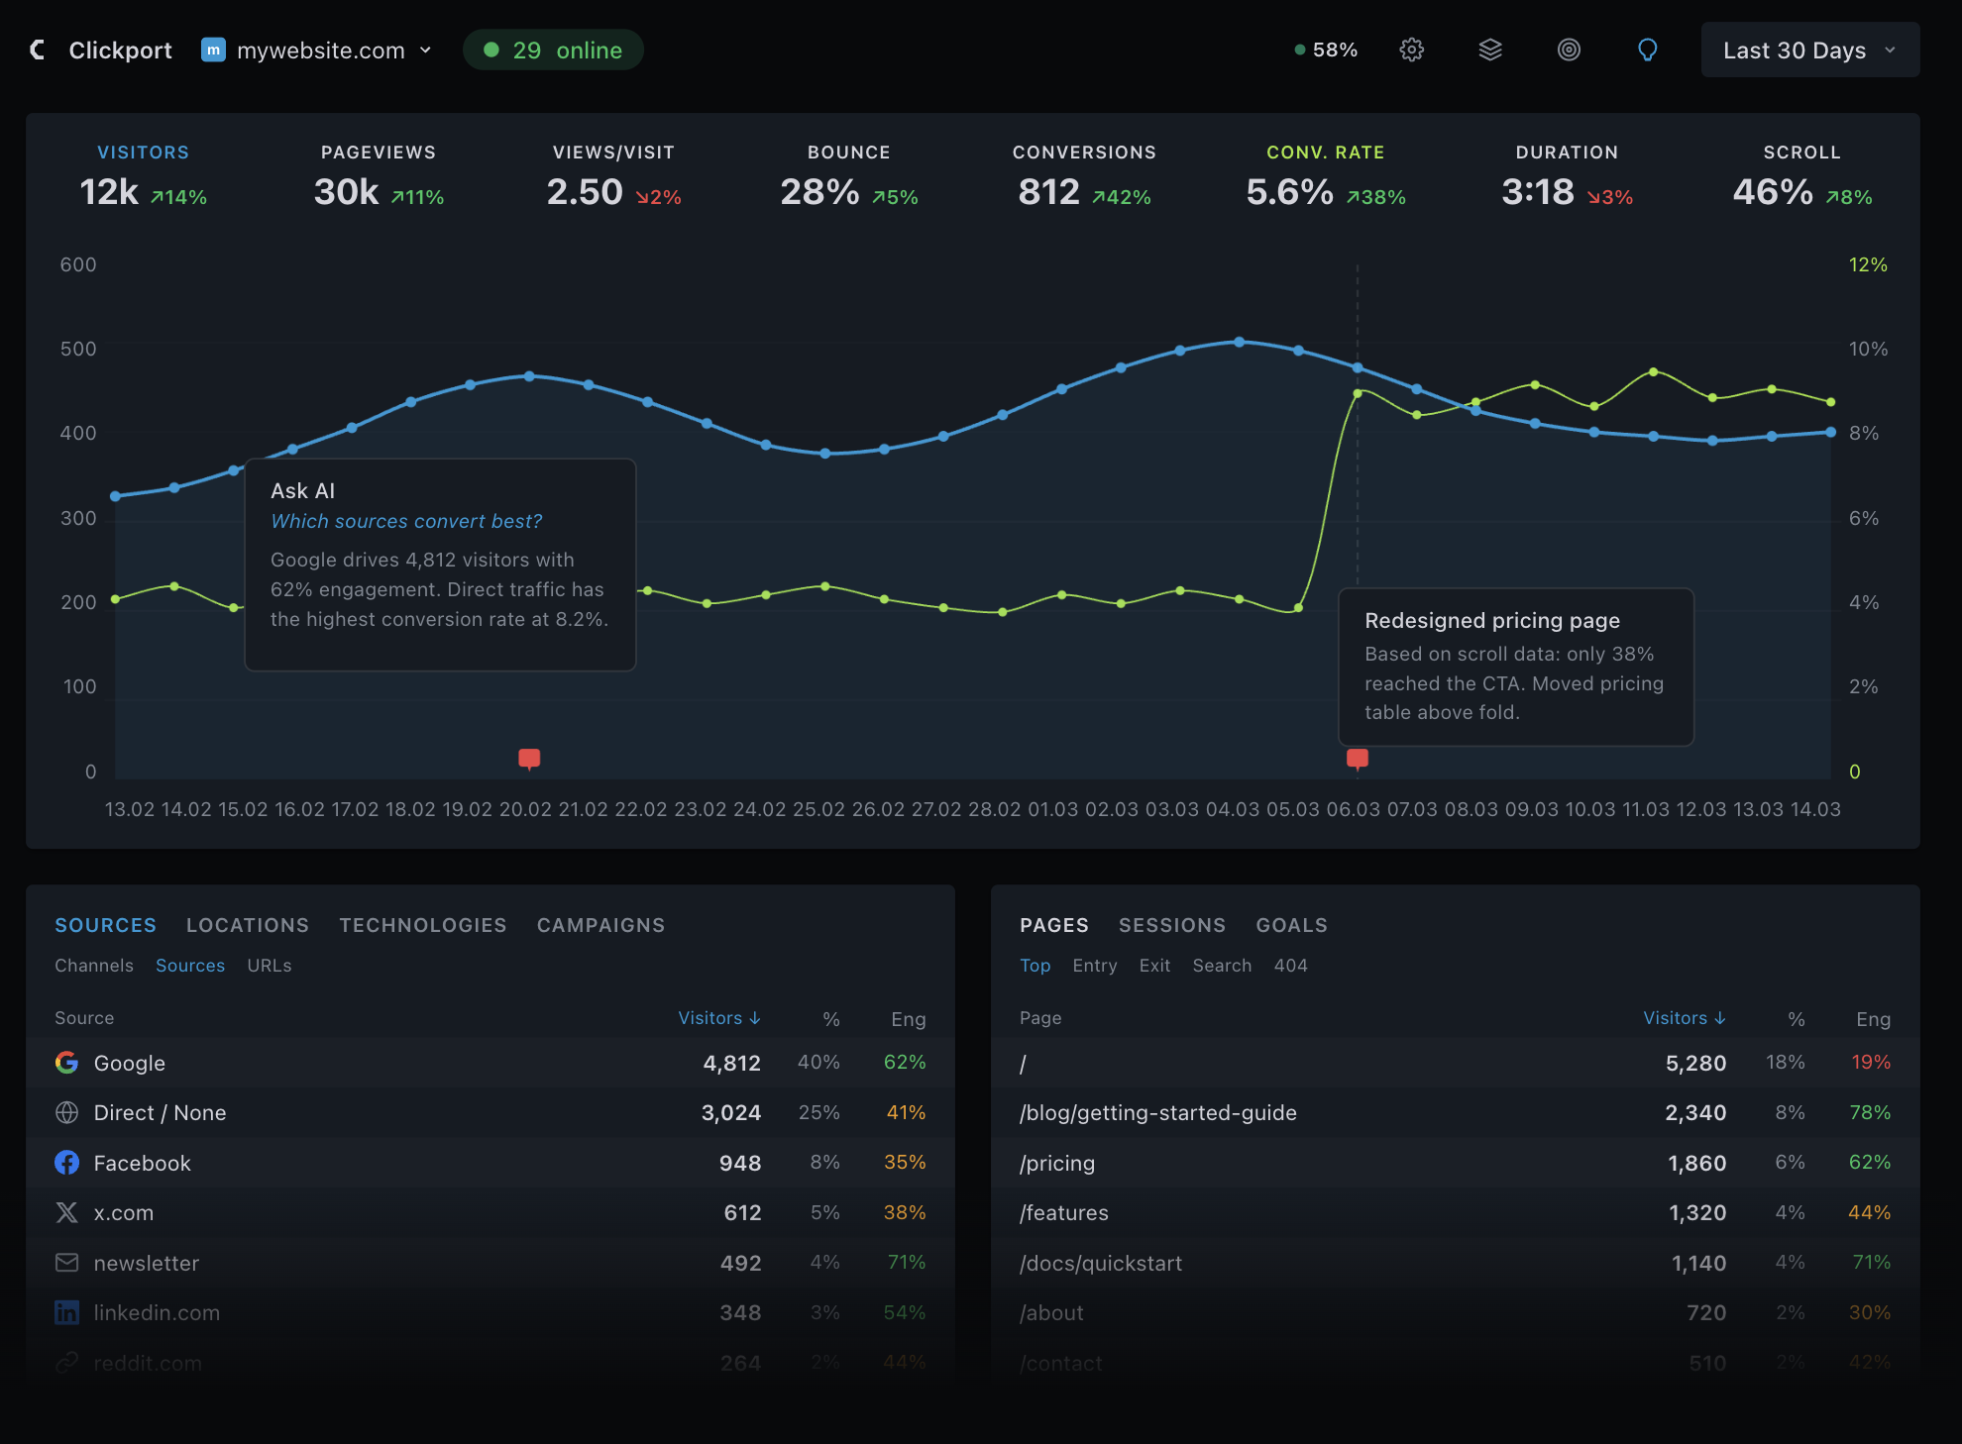Sort sources table by Visitors column
Viewport: 1962px width, 1444px height.
click(718, 1018)
